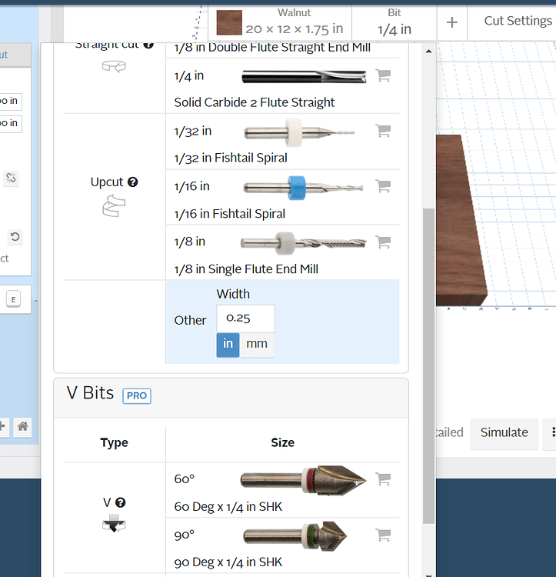
Task: Click the cart icon for 1/32 in Fishtail Spiral
Action: pyautogui.click(x=383, y=131)
